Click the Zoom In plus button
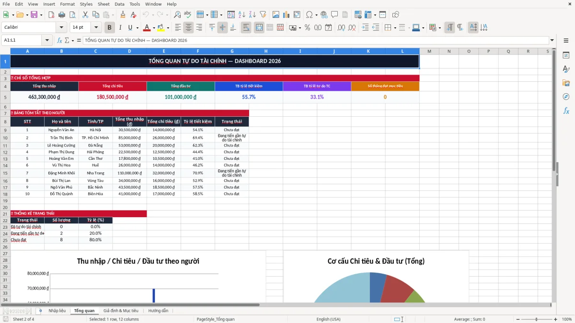The height and width of the screenshot is (323, 575). (x=555, y=319)
